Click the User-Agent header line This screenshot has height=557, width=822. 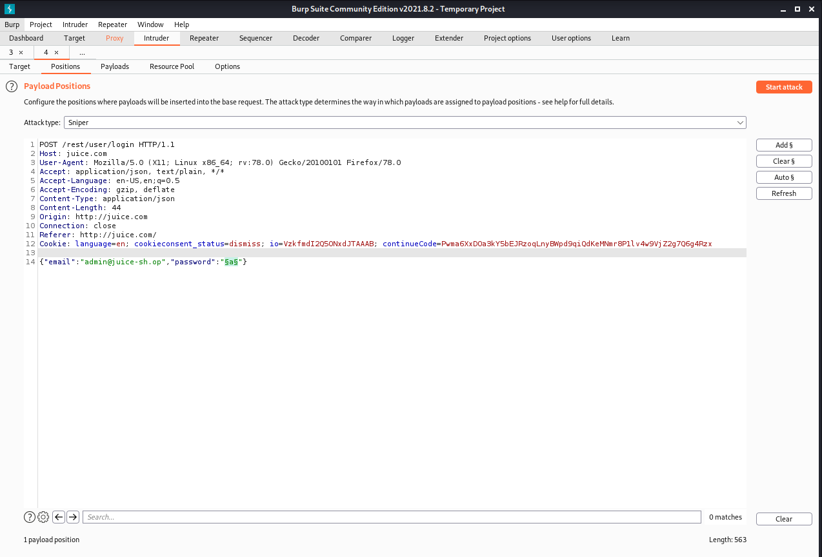tap(220, 162)
